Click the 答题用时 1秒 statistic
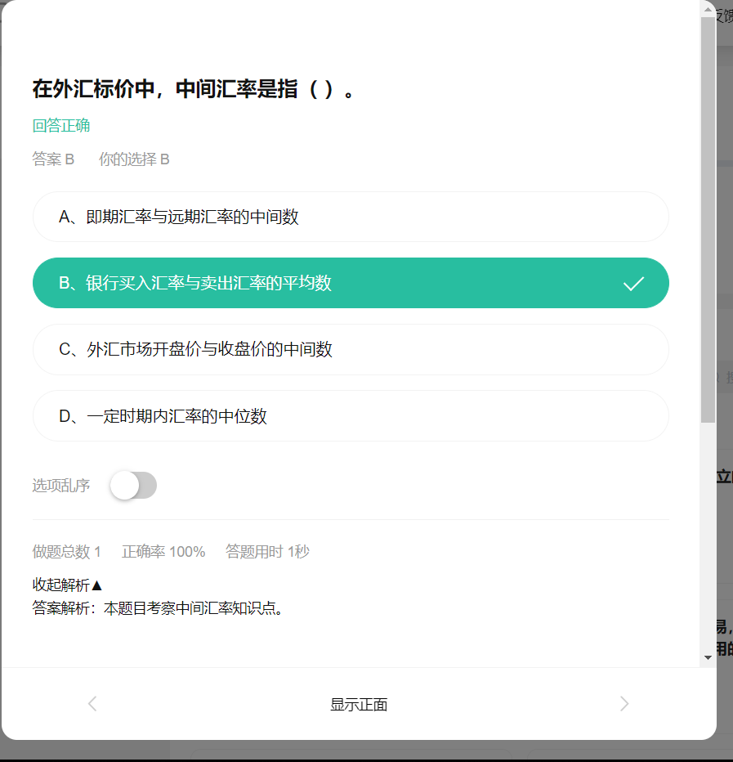733x762 pixels. point(267,552)
